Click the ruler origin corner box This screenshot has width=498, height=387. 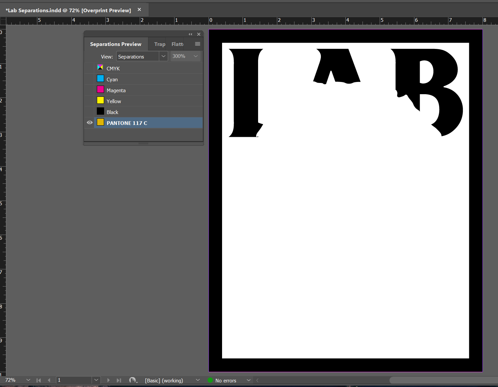click(x=3, y=21)
